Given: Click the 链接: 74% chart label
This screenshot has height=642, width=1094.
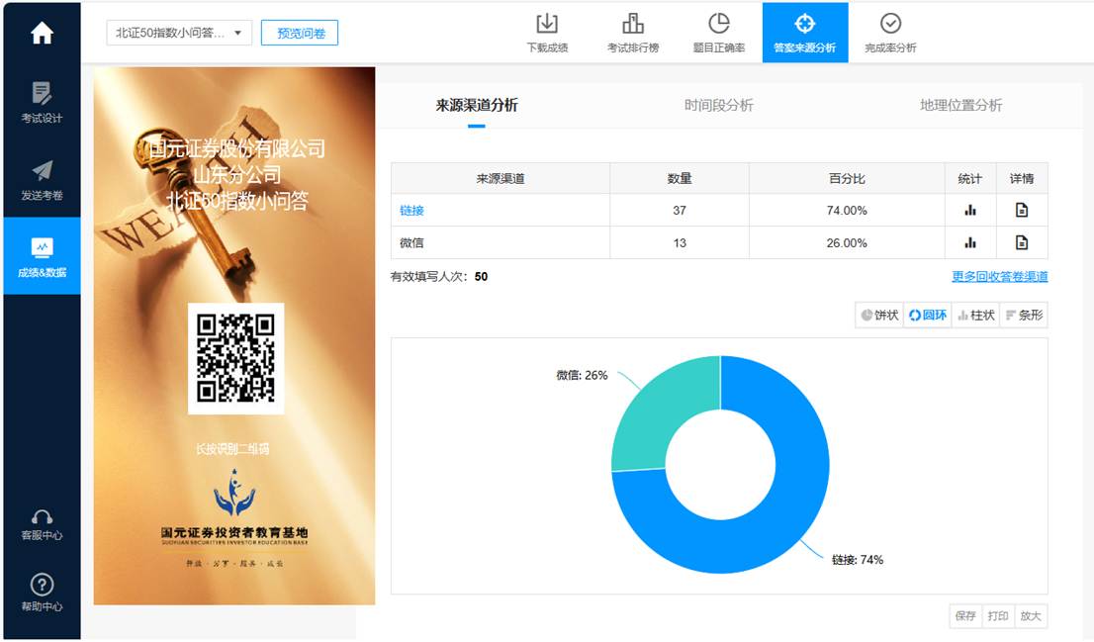Looking at the screenshot, I should pos(858,560).
